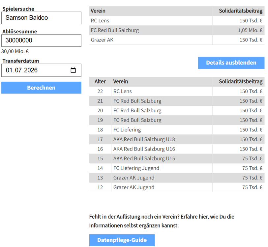Select Grazer AK in the summary table
The width and height of the screenshot is (268, 247).
tap(102, 40)
